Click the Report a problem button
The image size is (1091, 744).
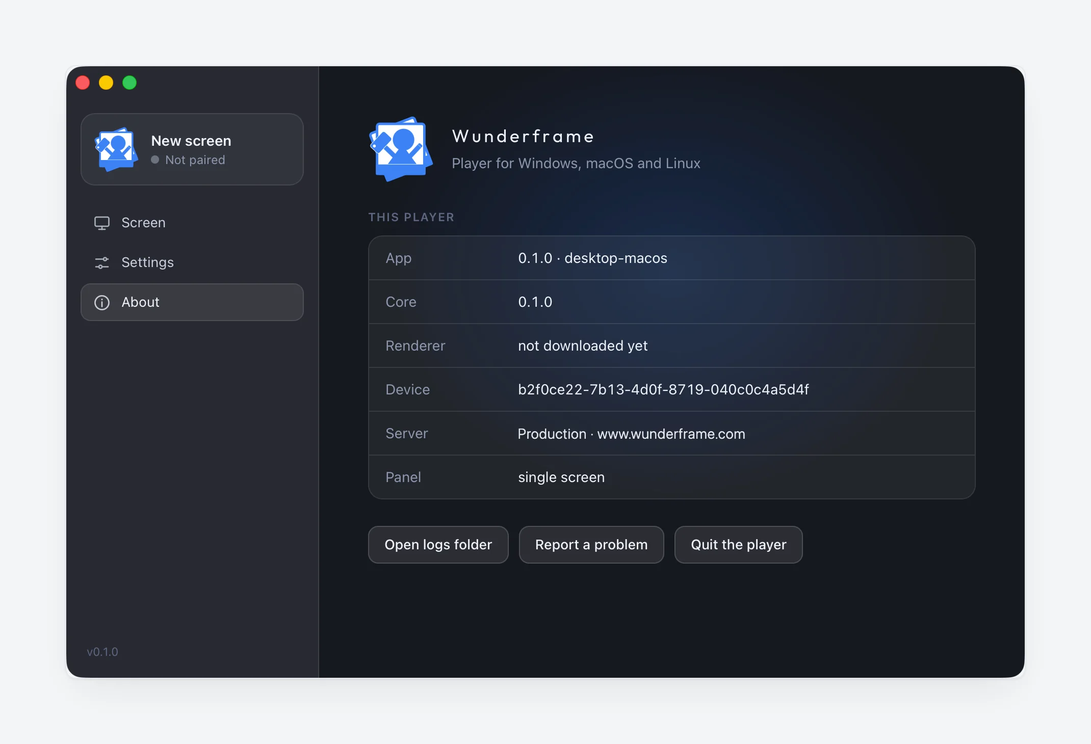(x=591, y=545)
